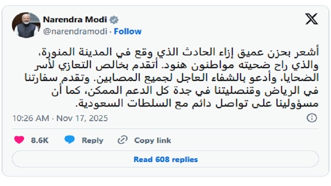Click the 8.6K likes count

tap(40, 140)
